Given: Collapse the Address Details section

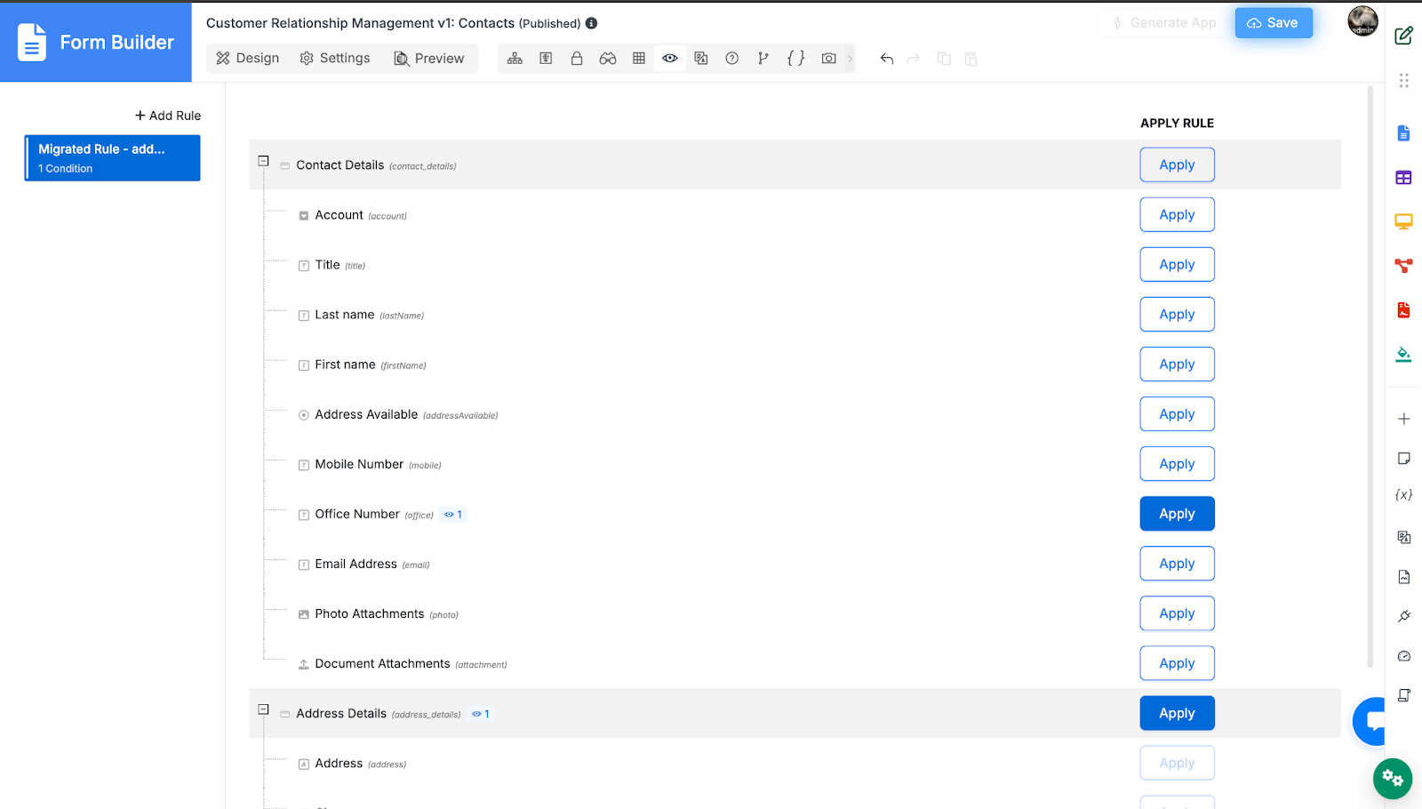Looking at the screenshot, I should coord(263,709).
